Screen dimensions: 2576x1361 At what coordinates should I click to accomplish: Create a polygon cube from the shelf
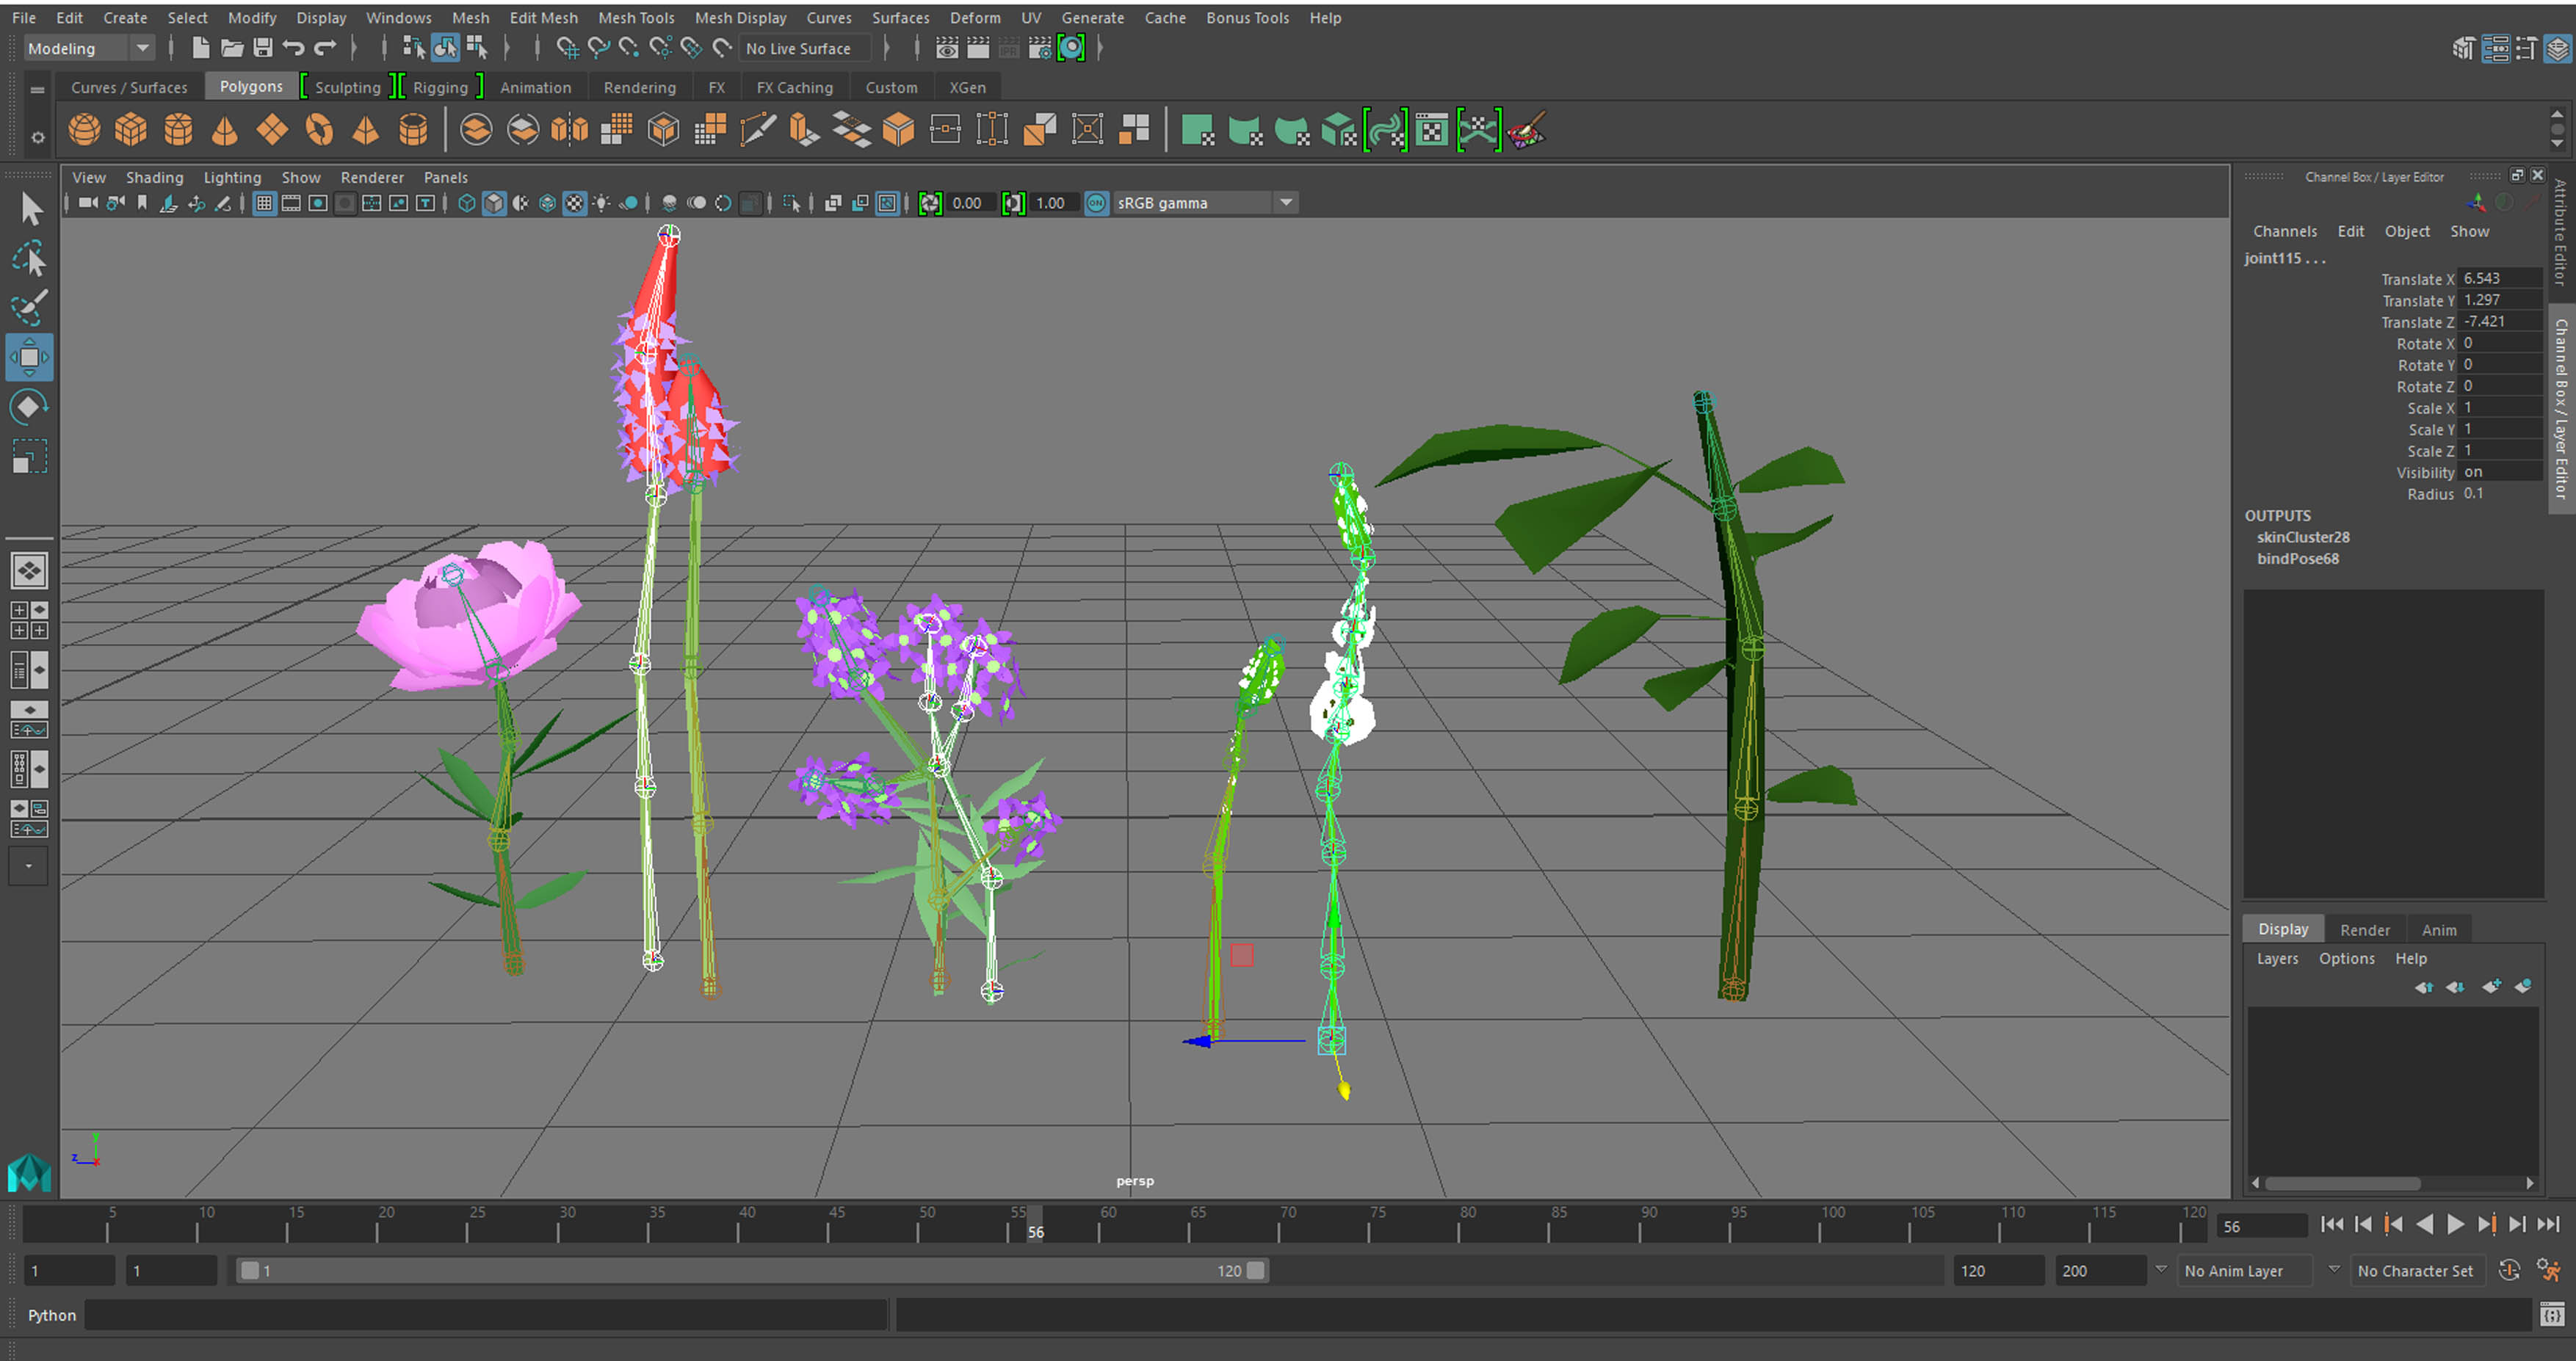coord(130,129)
